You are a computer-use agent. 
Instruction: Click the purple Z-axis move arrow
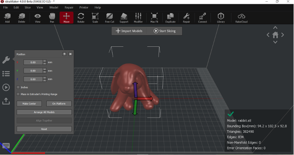pos(135,89)
